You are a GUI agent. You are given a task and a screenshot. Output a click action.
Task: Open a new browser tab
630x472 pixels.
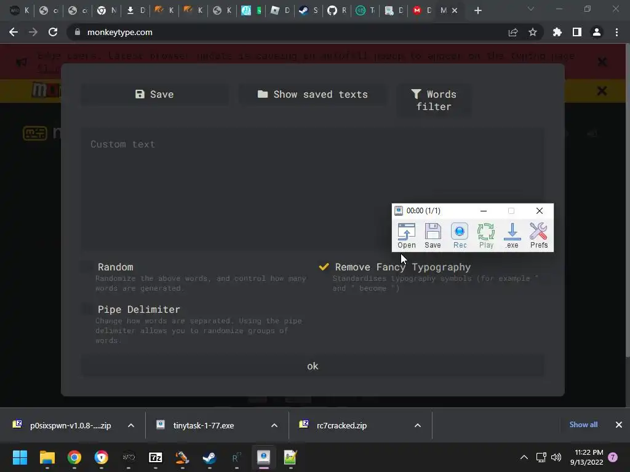click(x=477, y=11)
